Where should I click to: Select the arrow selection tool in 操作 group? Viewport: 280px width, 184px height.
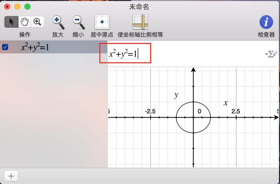click(11, 22)
